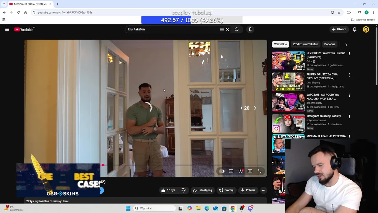Viewport: 378px width, 213px height.
Task: Toggle subtitles in the video player
Action: point(231,171)
